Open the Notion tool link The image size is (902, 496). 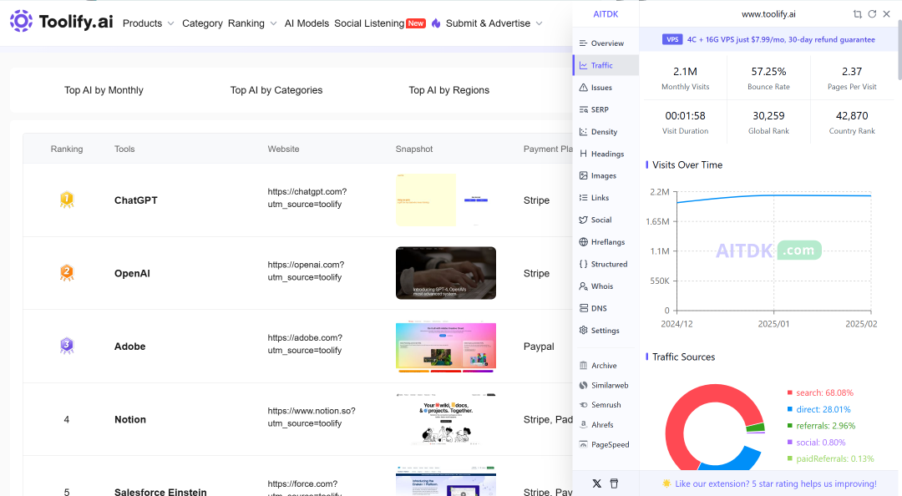[130, 419]
